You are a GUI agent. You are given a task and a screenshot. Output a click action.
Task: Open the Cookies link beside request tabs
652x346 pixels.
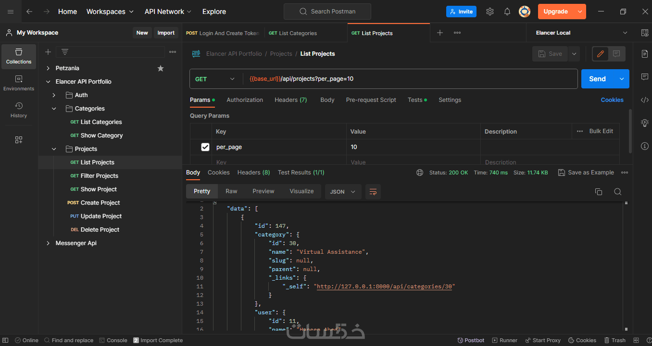click(612, 100)
